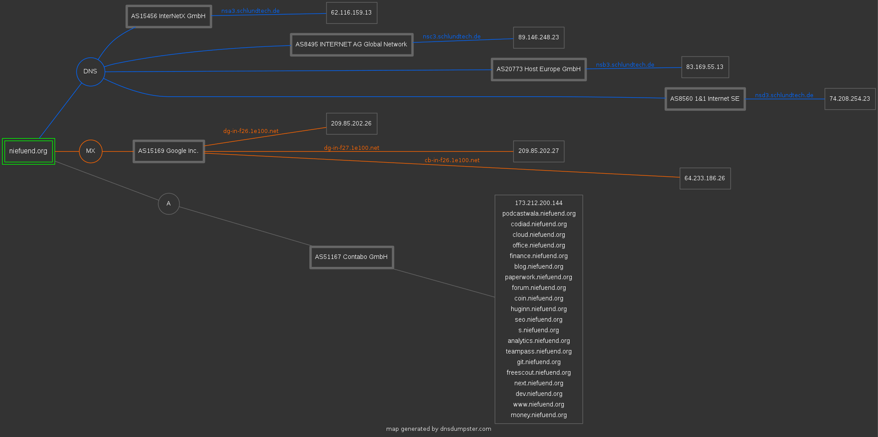This screenshot has width=878, height=437.
Task: Click www.niefuend.org in the host list
Action: coord(539,405)
